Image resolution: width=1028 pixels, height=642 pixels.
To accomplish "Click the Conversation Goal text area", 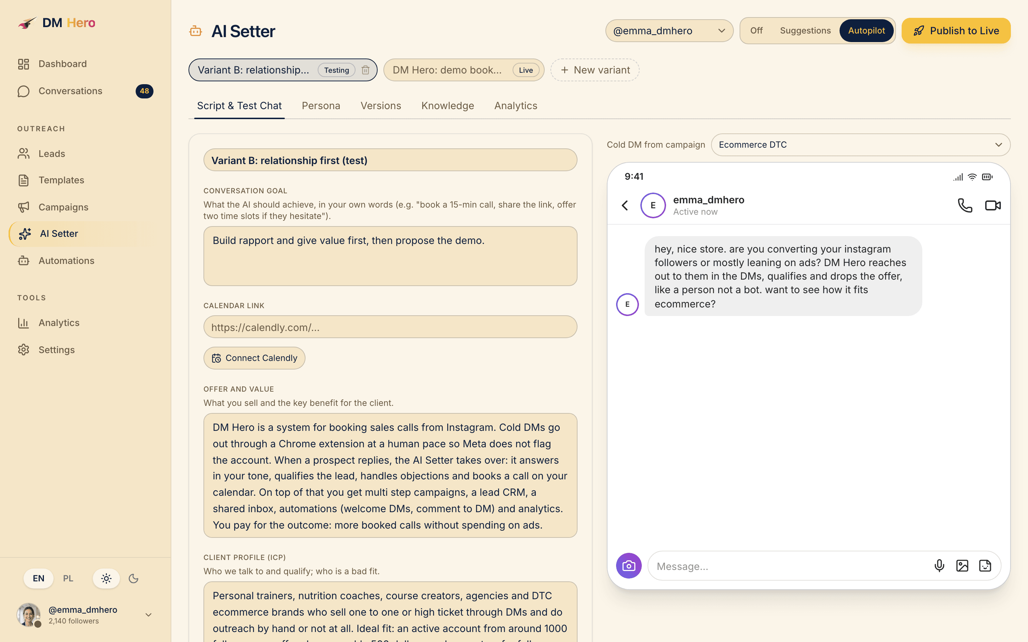I will pos(390,256).
